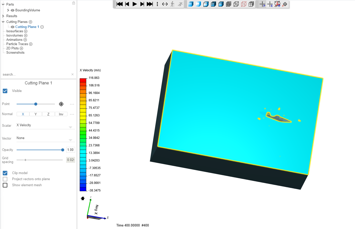Image resolution: width=355 pixels, height=229 pixels.
Task: Enable Project vectors onto plane
Action: pyautogui.click(x=5, y=179)
